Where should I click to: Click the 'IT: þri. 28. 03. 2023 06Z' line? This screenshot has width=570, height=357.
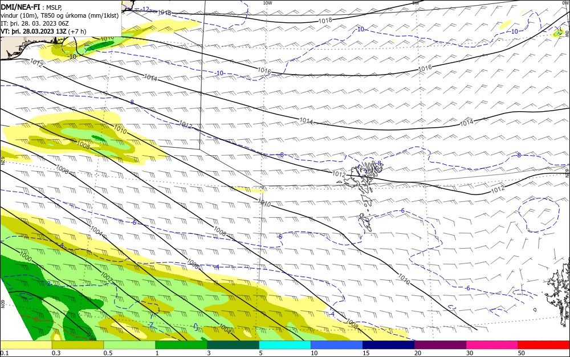[35, 23]
